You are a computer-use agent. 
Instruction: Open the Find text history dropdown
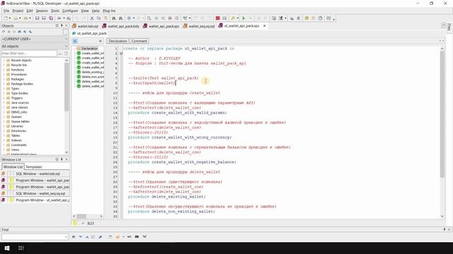[66, 237]
